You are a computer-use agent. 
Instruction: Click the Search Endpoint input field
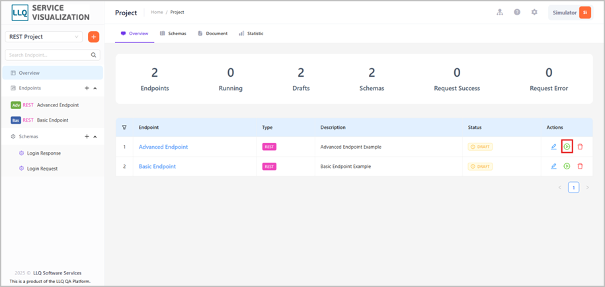52,55
